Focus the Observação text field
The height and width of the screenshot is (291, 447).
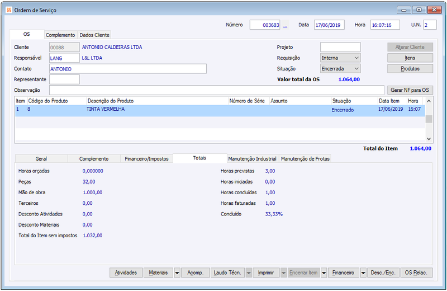(217, 90)
